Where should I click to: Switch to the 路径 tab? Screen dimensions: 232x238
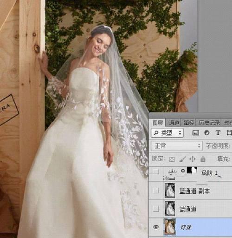click(189, 123)
